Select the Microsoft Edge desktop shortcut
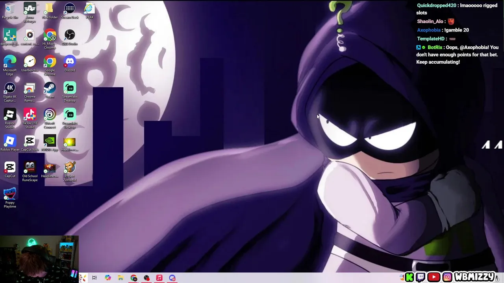The height and width of the screenshot is (283, 504). point(10,66)
